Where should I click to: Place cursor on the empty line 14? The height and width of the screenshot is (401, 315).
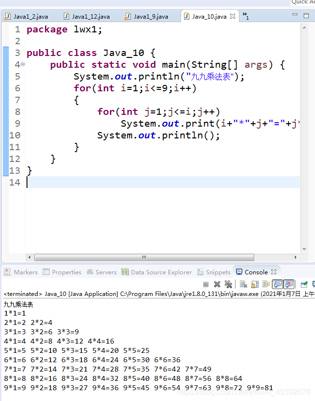[x=162, y=183]
